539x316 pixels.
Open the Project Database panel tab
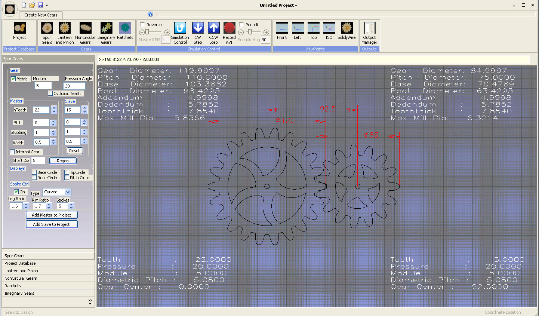[x=20, y=263]
